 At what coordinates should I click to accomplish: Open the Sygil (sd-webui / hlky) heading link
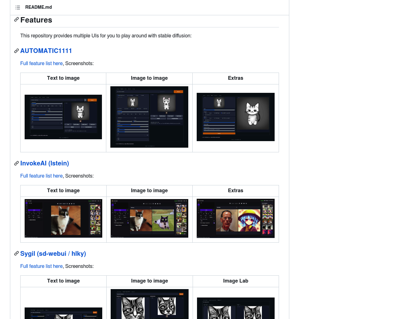pyautogui.click(x=53, y=254)
